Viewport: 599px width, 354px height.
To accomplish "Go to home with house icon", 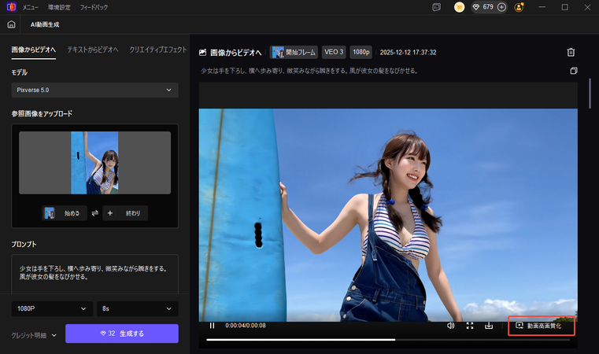I will point(12,24).
